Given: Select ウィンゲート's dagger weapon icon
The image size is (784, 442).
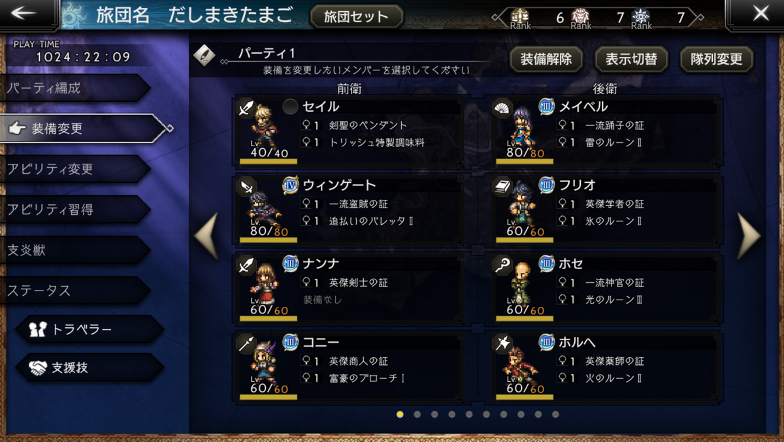Looking at the screenshot, I should [246, 186].
